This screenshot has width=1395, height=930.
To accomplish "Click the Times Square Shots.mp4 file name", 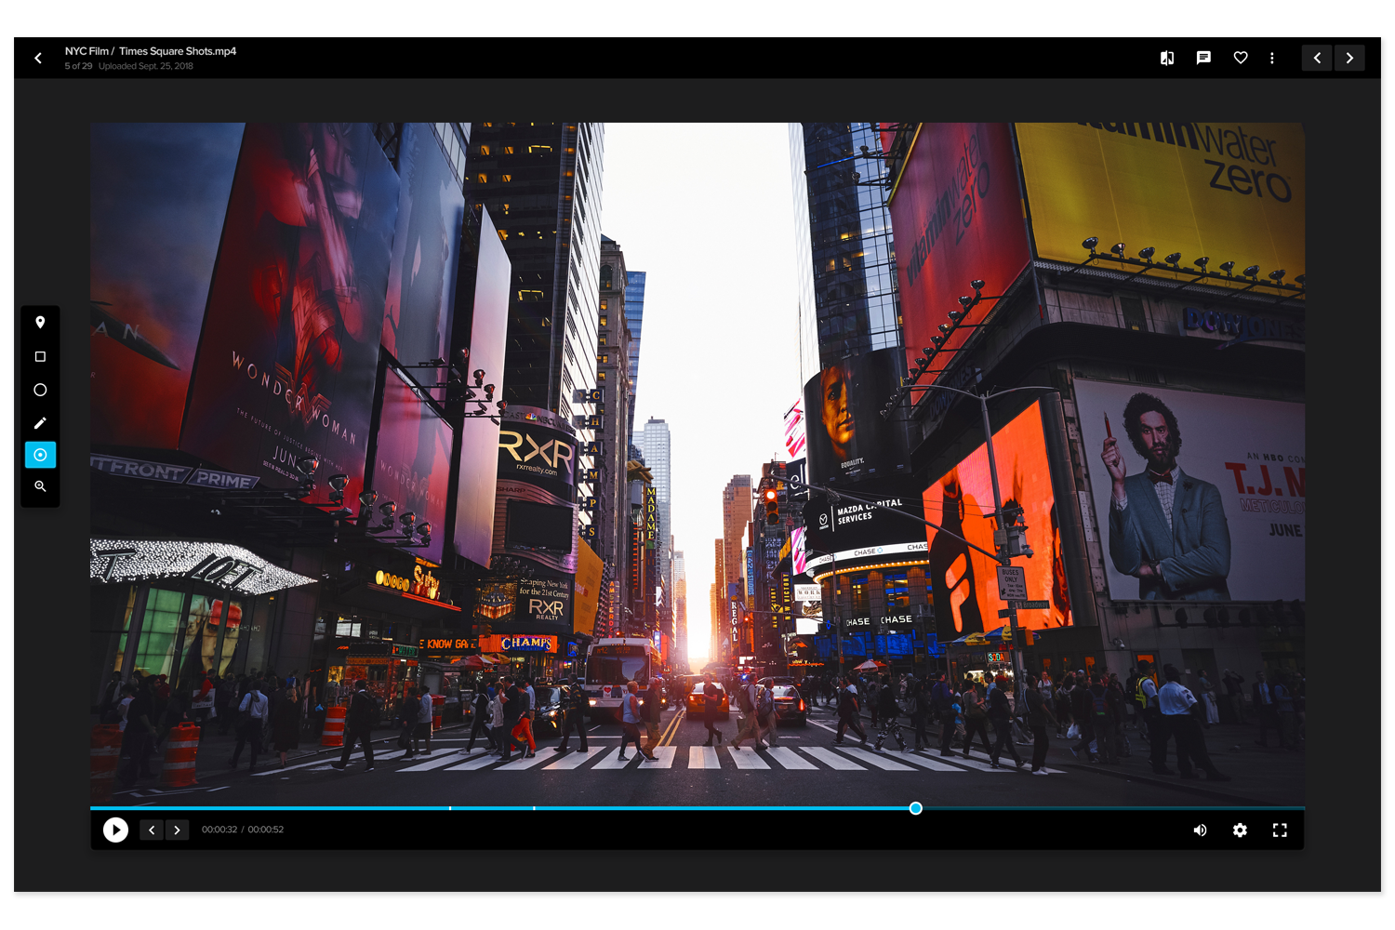I will 178,51.
